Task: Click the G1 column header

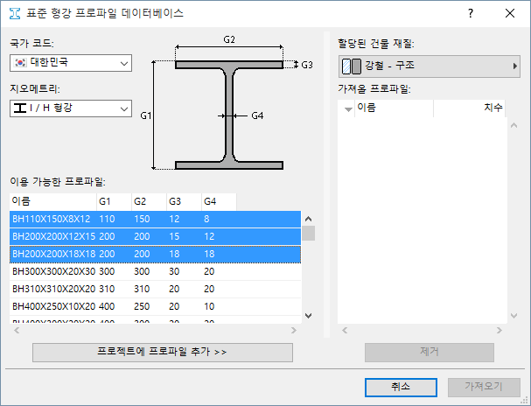Action: (114, 202)
